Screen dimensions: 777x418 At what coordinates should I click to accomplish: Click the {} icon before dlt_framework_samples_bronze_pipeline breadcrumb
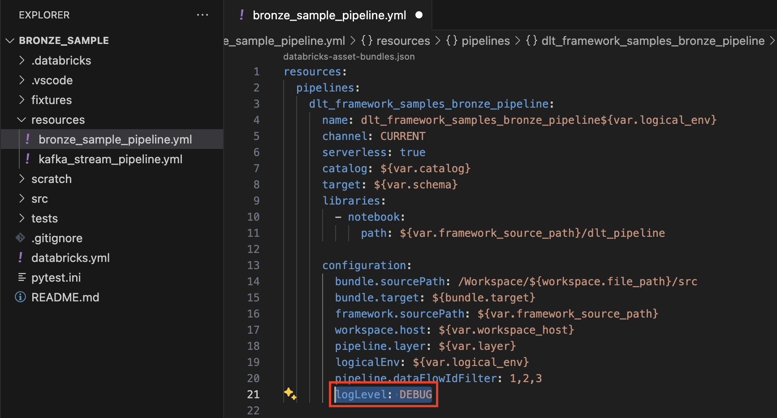click(531, 40)
